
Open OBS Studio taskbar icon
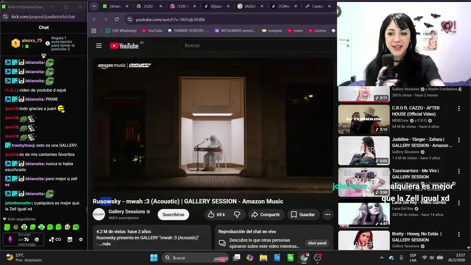point(317,258)
